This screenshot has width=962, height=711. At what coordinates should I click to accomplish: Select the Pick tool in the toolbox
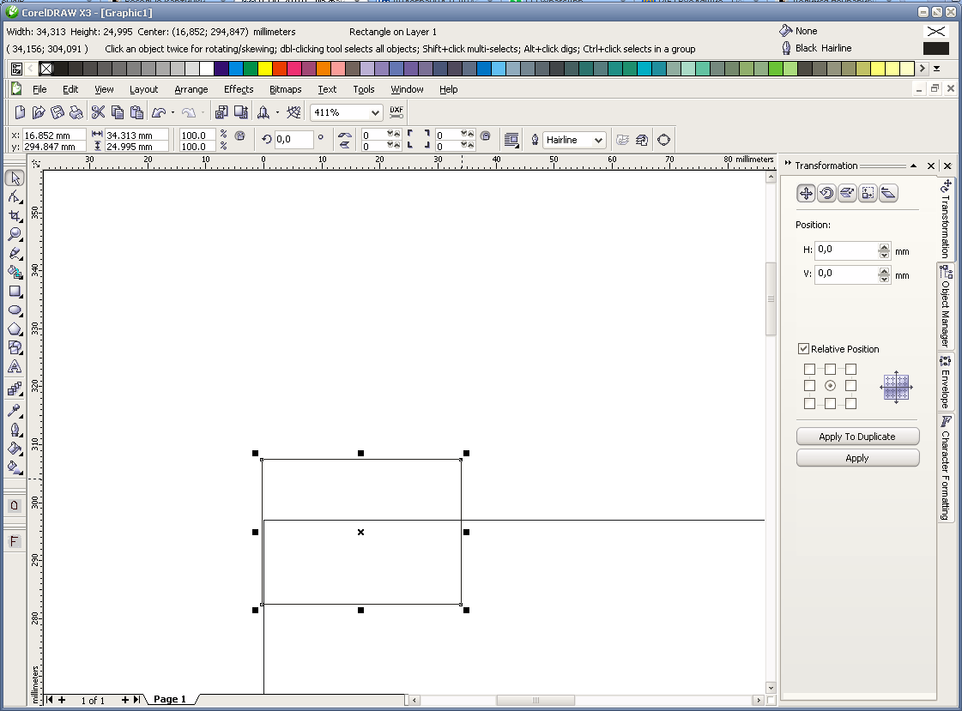15,178
